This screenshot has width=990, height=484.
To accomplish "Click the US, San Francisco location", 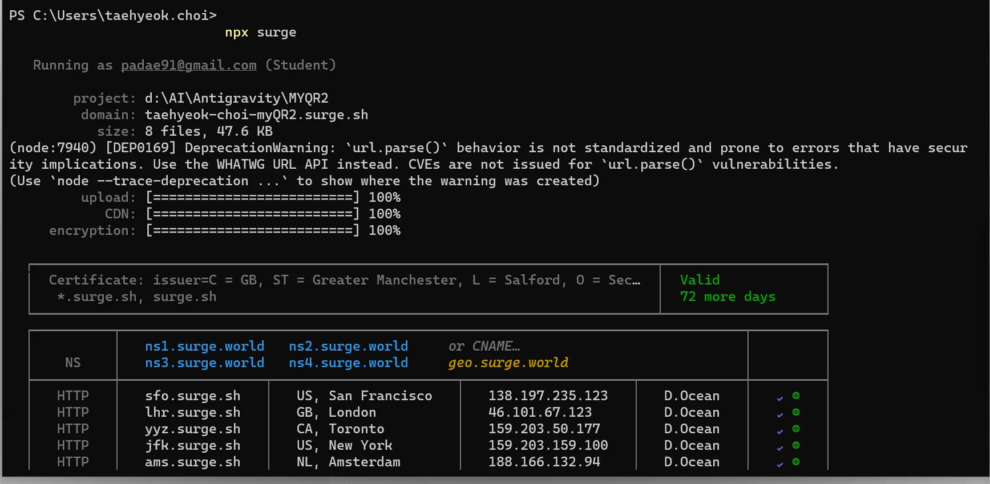I will tap(364, 396).
